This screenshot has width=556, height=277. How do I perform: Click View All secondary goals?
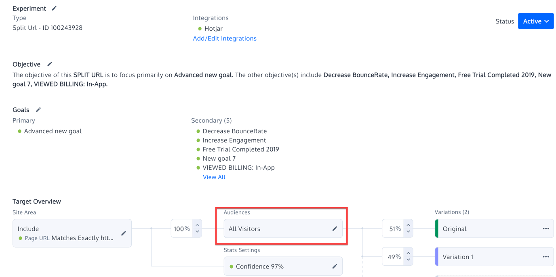pyautogui.click(x=214, y=177)
